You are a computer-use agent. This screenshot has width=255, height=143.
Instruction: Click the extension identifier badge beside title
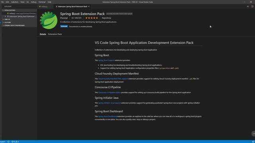coord(119,14)
